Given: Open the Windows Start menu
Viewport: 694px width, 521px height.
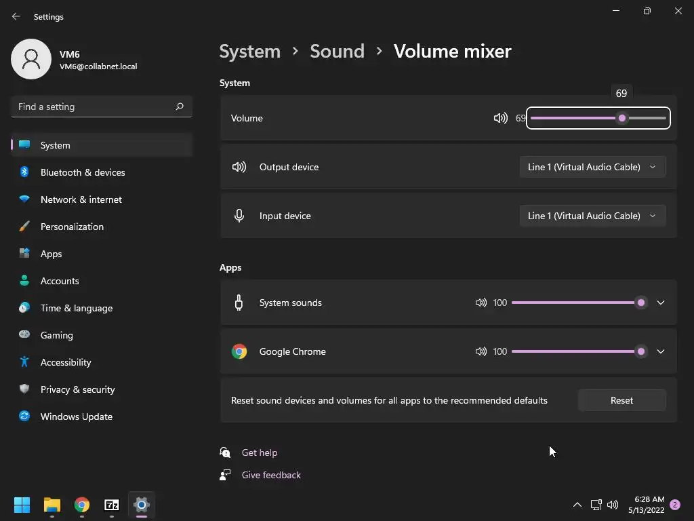Looking at the screenshot, I should point(22,505).
